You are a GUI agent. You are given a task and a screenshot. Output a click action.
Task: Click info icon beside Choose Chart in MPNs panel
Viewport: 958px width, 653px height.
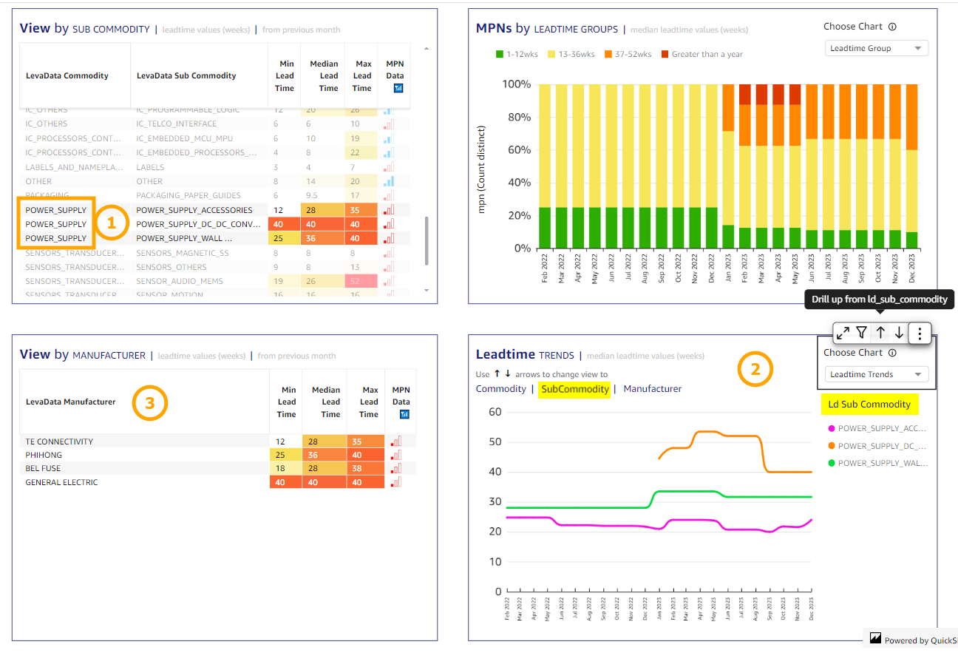pyautogui.click(x=892, y=27)
